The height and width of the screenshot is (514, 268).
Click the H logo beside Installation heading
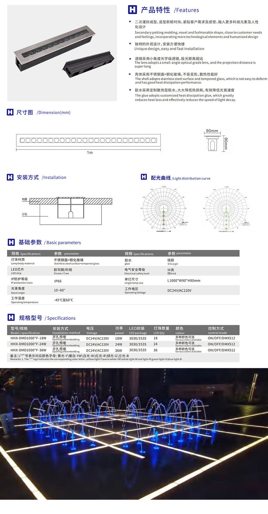coord(10,177)
